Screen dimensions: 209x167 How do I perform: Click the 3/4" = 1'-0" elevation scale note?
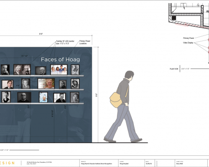pos(5,150)
